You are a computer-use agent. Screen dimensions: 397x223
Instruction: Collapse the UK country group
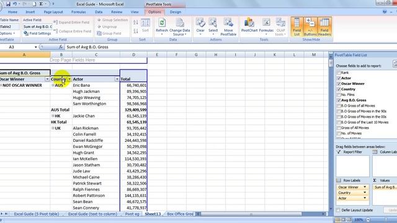click(53, 128)
